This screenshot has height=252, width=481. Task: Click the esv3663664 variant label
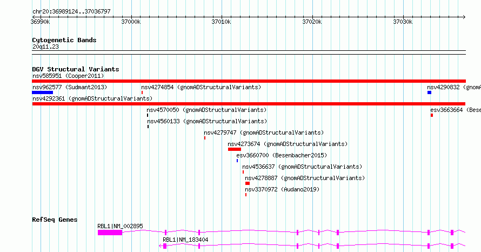tap(456, 110)
